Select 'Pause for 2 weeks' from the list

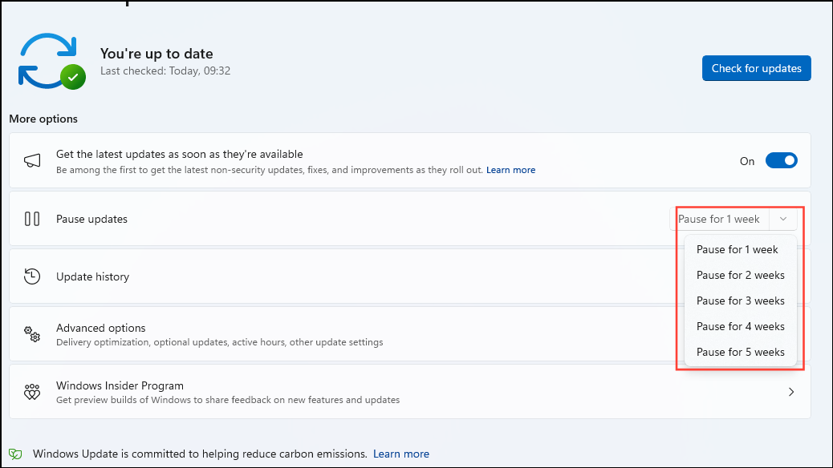tap(740, 275)
